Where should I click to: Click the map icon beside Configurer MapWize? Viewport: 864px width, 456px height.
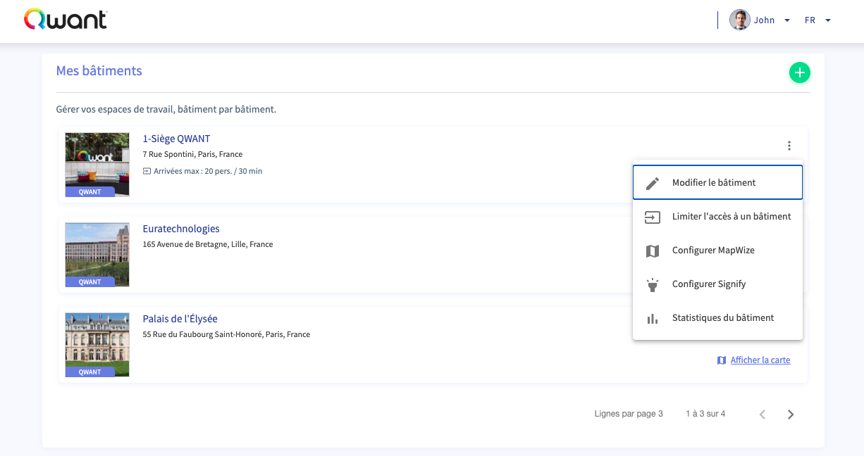(653, 251)
